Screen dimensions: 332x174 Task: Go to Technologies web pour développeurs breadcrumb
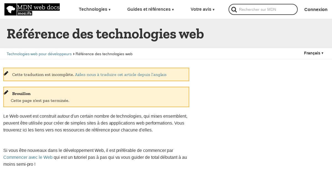(x=39, y=54)
